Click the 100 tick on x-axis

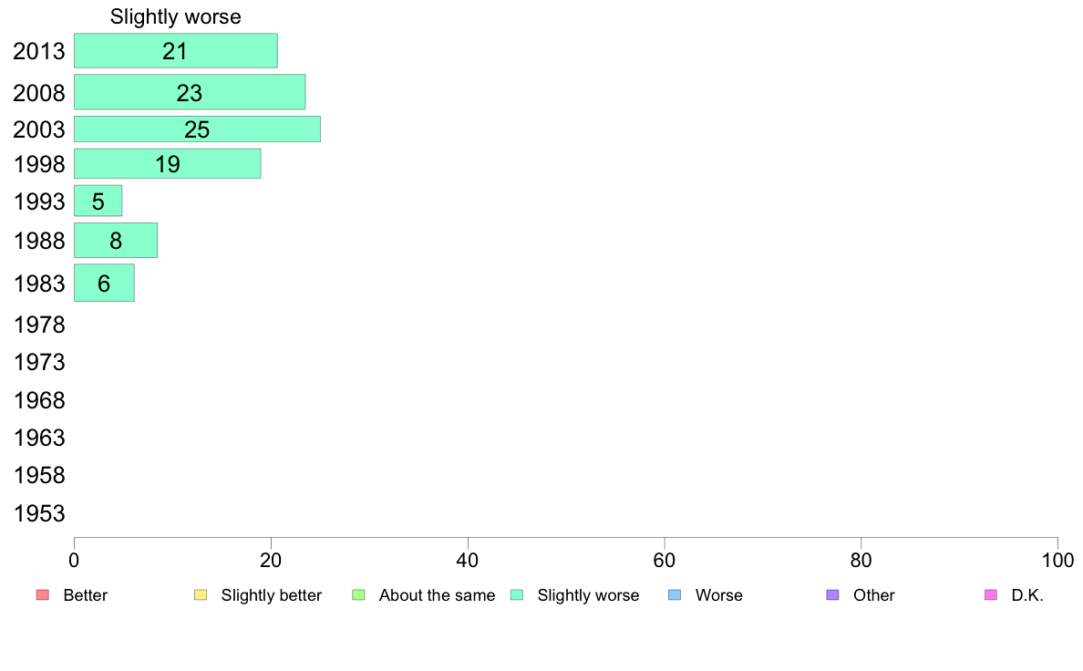[1057, 560]
